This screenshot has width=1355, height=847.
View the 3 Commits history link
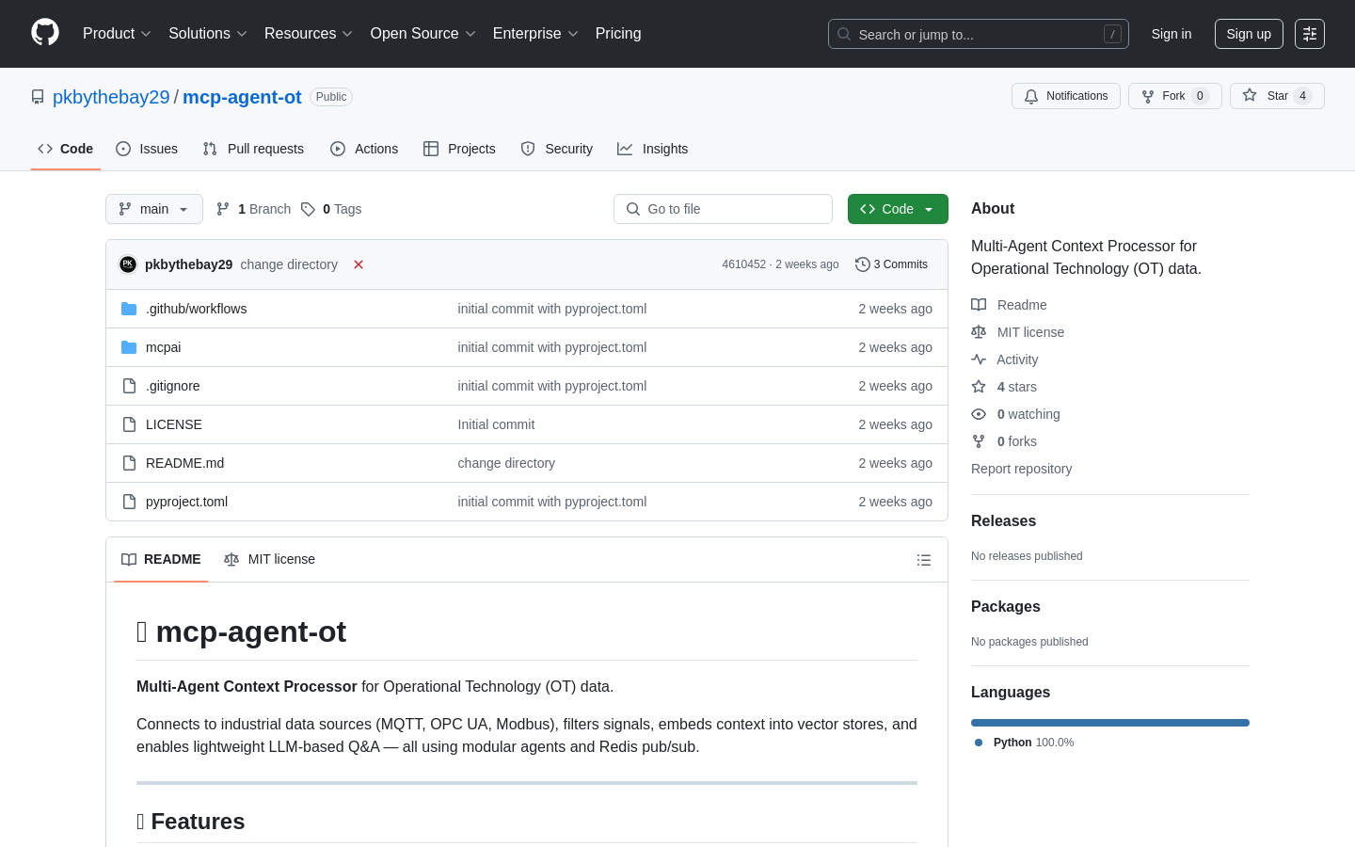pos(891,264)
